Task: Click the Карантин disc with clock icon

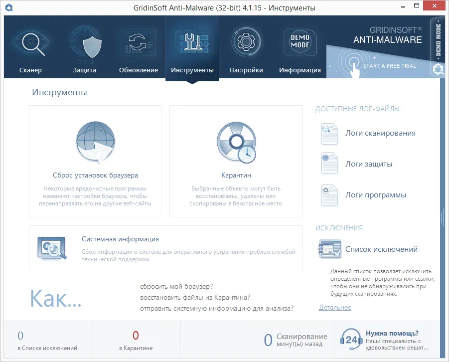Action: pos(236,143)
